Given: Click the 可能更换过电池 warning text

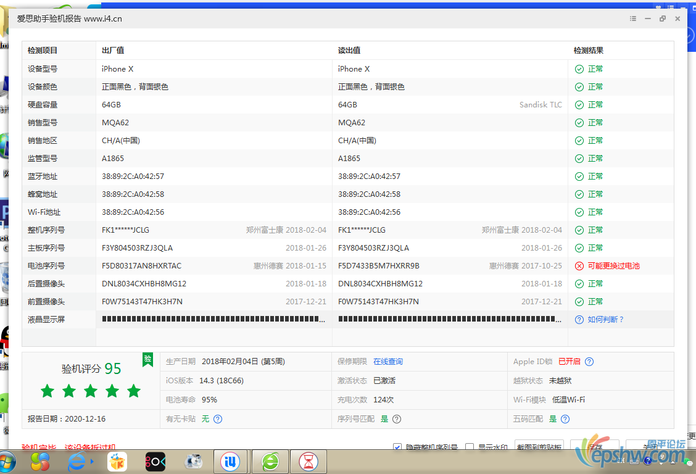Looking at the screenshot, I should tap(613, 266).
